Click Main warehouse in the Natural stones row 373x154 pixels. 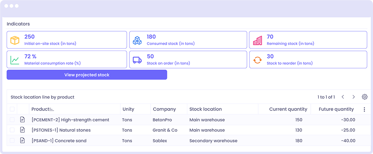click(207, 130)
